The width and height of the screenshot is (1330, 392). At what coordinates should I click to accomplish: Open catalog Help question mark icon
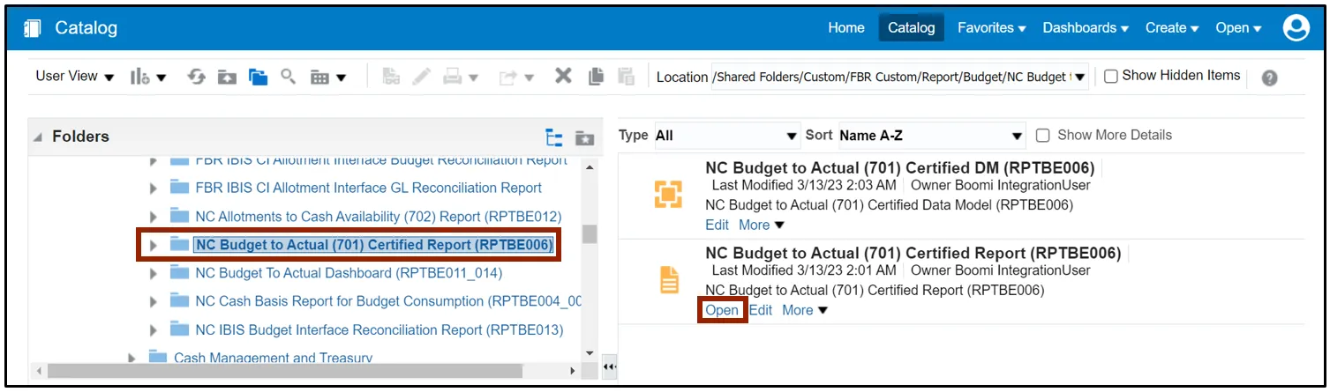(1269, 78)
